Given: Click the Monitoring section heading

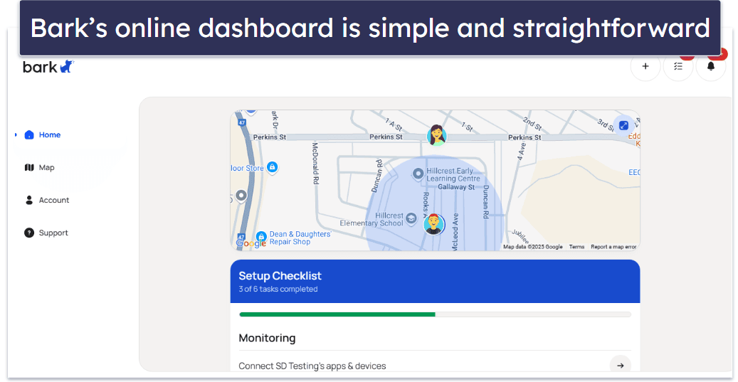Looking at the screenshot, I should [268, 338].
